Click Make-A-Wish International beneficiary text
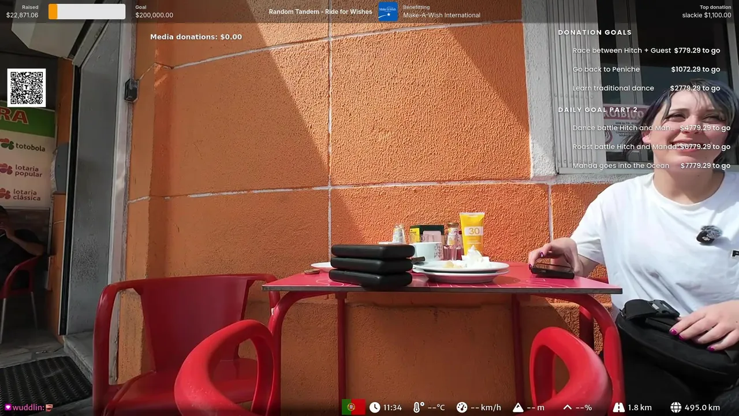Screen dimensions: 739x416 [x=442, y=15]
